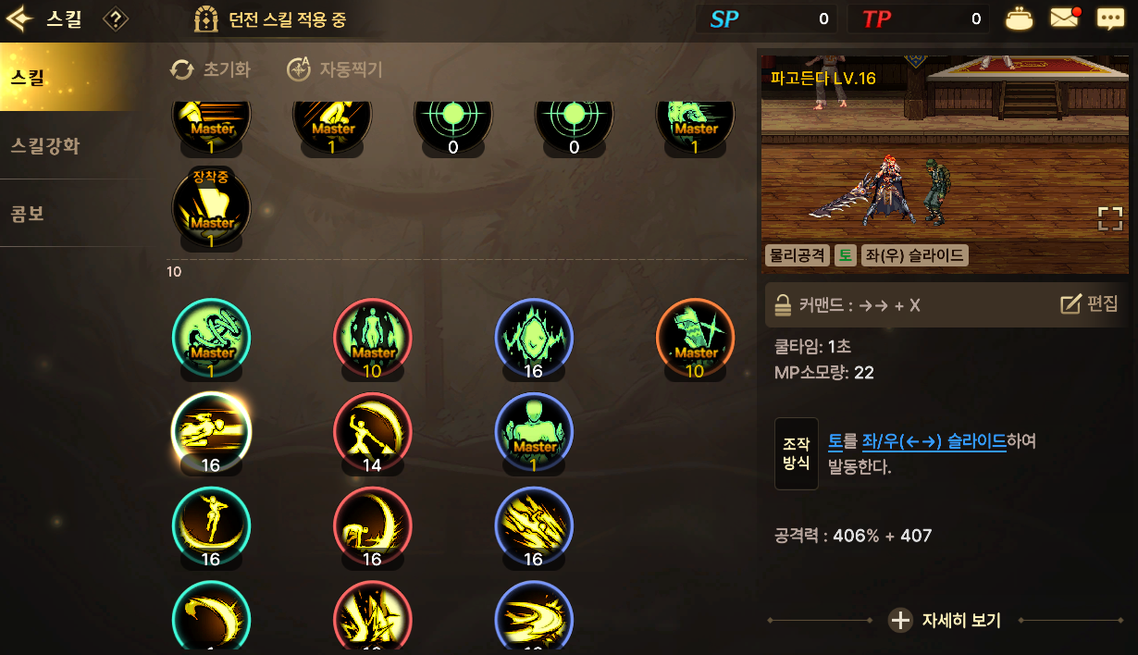Viewport: 1138px width, 655px height.
Task: Toggle the 던전 스킬 적용 중 mode
Action: point(270,19)
